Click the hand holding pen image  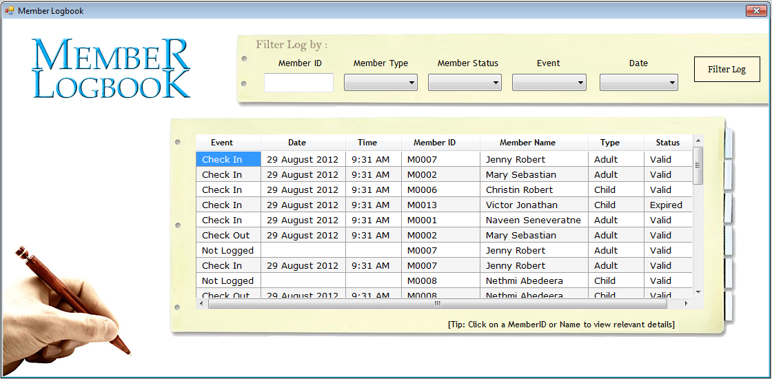[65, 310]
